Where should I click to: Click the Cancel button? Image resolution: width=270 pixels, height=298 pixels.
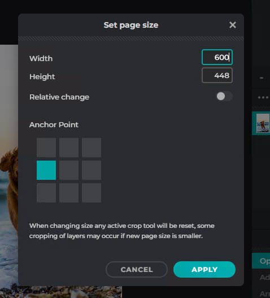click(137, 270)
